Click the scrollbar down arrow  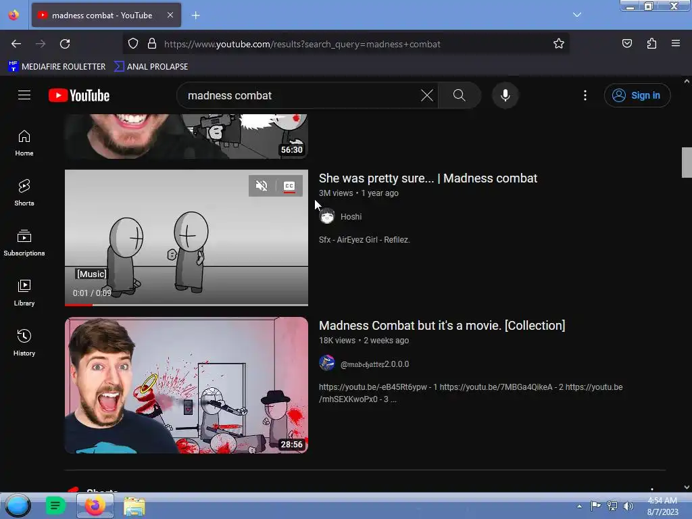coord(687,487)
